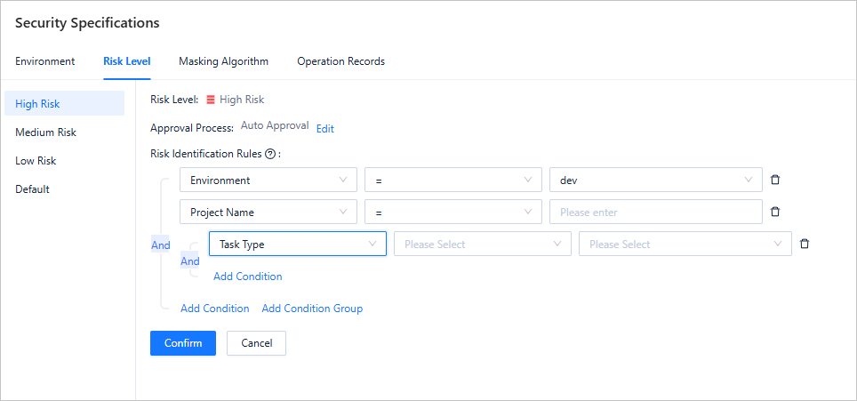This screenshot has width=857, height=401.
Task: Open help for Risk Identification Rules
Action: 269,154
